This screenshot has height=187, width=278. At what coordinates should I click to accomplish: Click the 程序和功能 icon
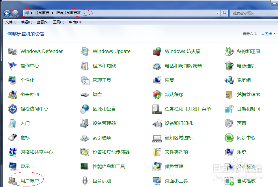[x=85, y=66]
